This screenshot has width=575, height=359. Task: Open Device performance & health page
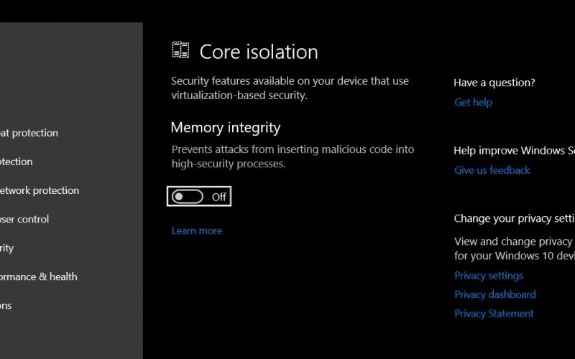pos(39,276)
